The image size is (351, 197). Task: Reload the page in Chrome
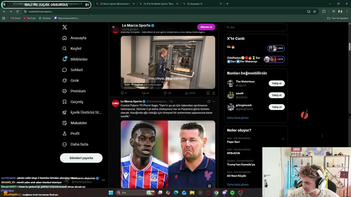tap(17, 11)
